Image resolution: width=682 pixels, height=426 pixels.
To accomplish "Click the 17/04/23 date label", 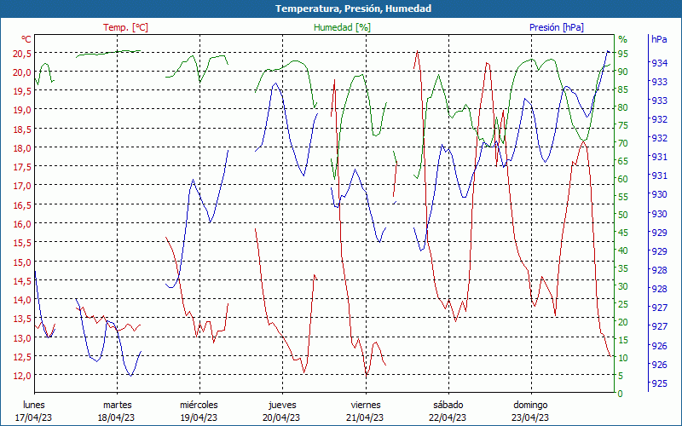I will coord(34,417).
